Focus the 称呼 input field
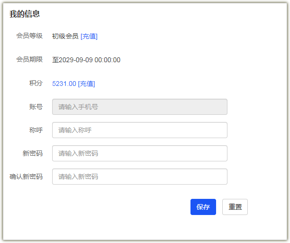 click(x=140, y=130)
